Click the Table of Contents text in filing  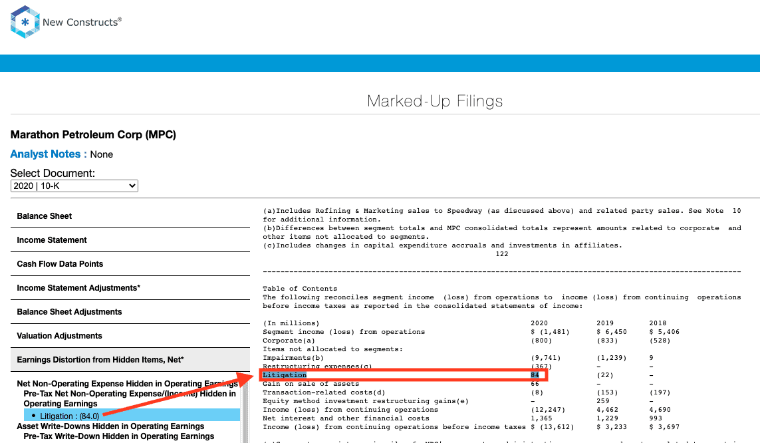[x=299, y=289]
